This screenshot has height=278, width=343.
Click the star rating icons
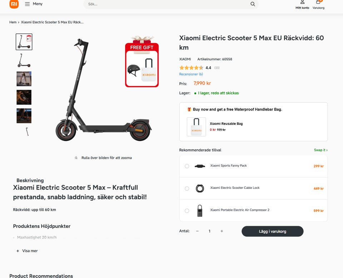(191, 68)
